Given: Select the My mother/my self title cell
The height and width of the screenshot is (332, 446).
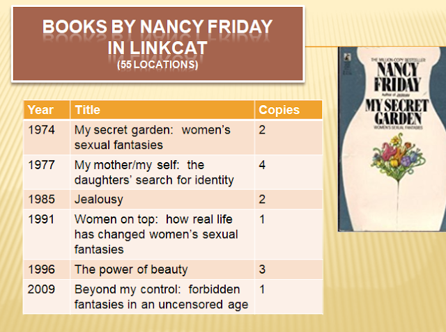Looking at the screenshot, I should [162, 173].
